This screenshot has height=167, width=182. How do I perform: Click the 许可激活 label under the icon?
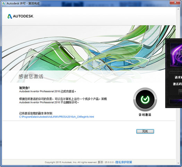coord(145,115)
